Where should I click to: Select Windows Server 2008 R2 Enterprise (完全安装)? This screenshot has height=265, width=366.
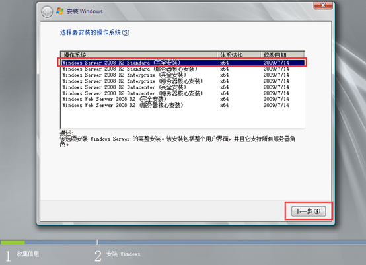pos(183,75)
